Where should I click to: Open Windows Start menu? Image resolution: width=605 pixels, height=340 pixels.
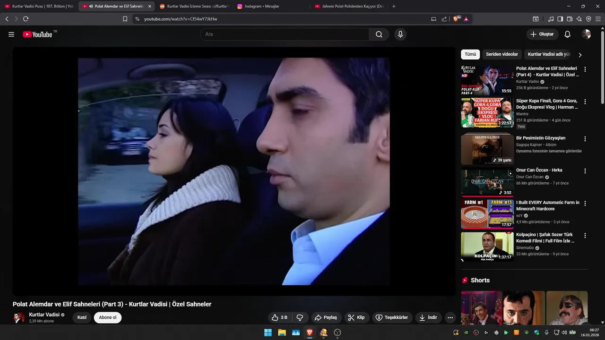point(268,332)
